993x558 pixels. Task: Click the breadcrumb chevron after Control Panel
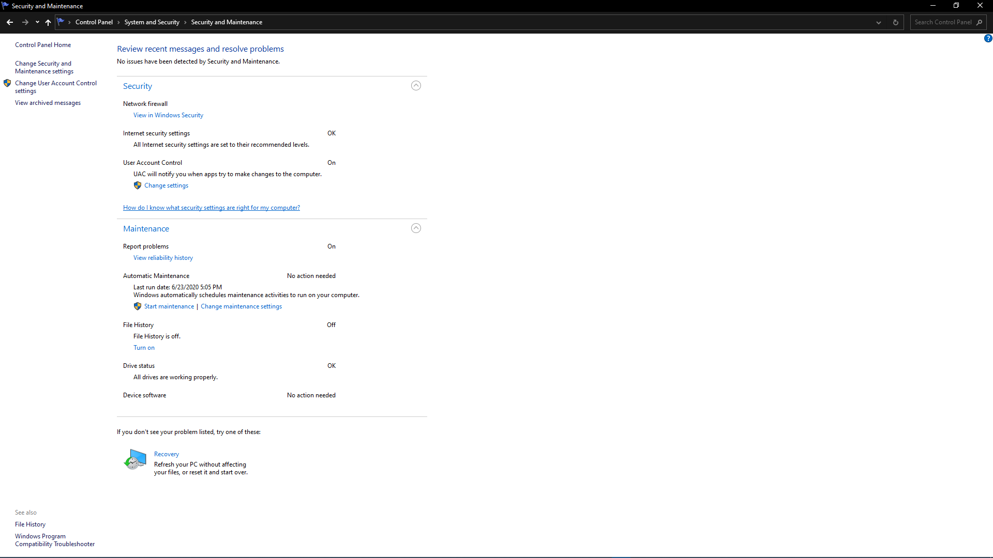(x=118, y=22)
